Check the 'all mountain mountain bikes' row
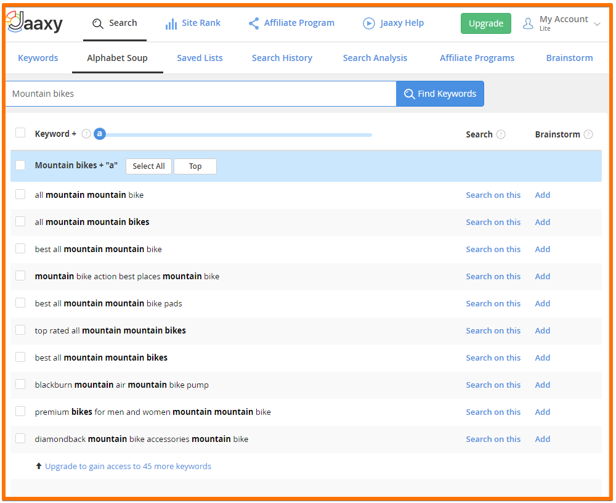This screenshot has height=503, width=616. click(20, 221)
